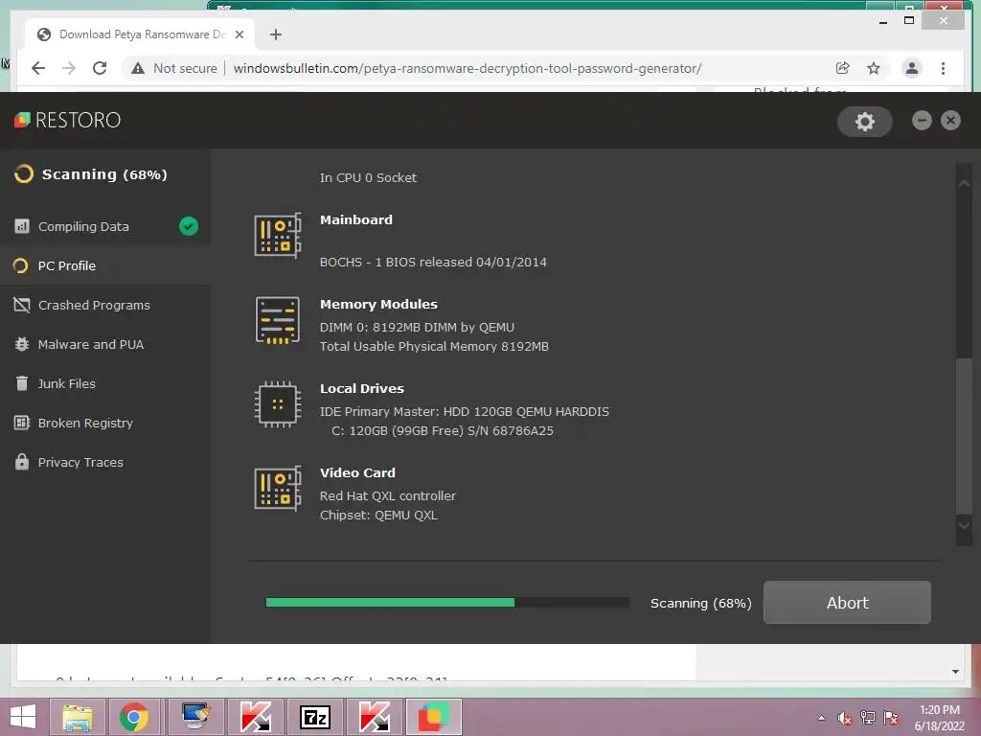
Task: Select Malware and PUA section
Action: (x=105, y=344)
